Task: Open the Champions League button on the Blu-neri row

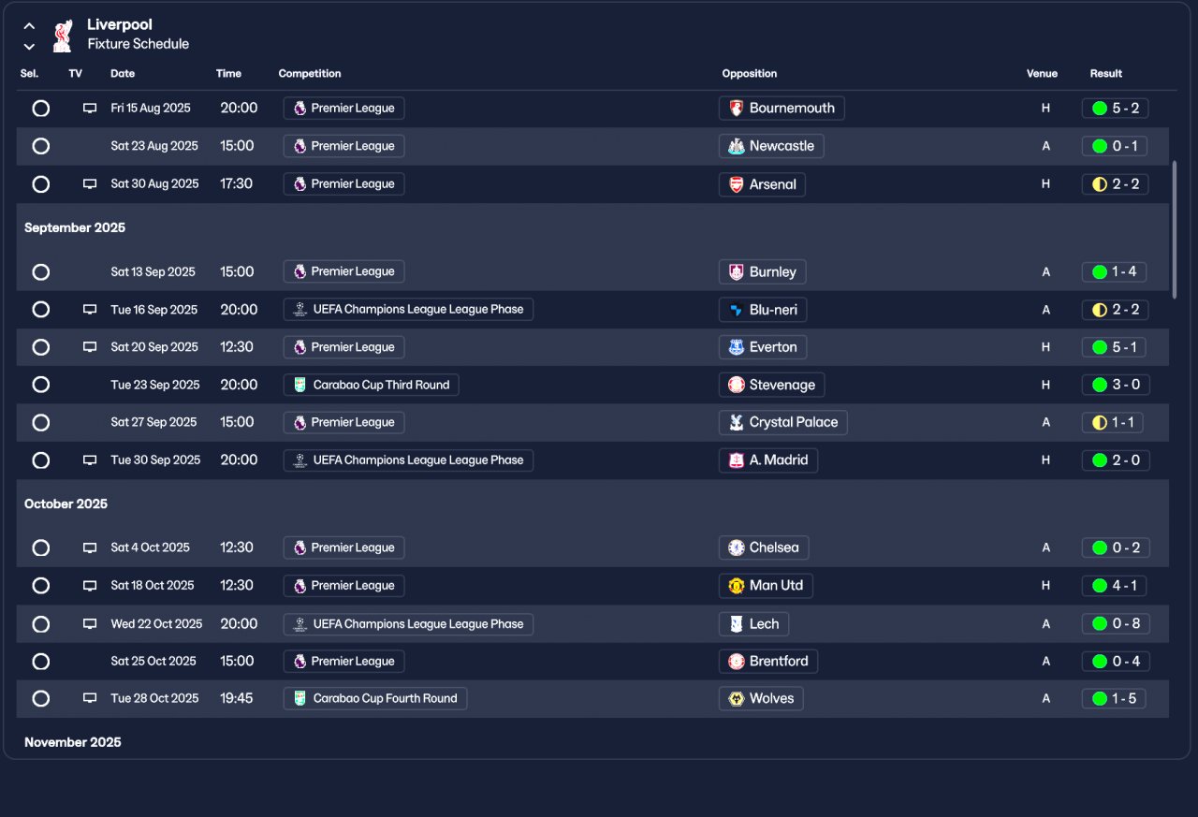Action: [x=408, y=310]
